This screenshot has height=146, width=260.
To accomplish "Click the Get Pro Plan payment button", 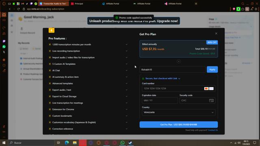I will [x=179, y=125].
